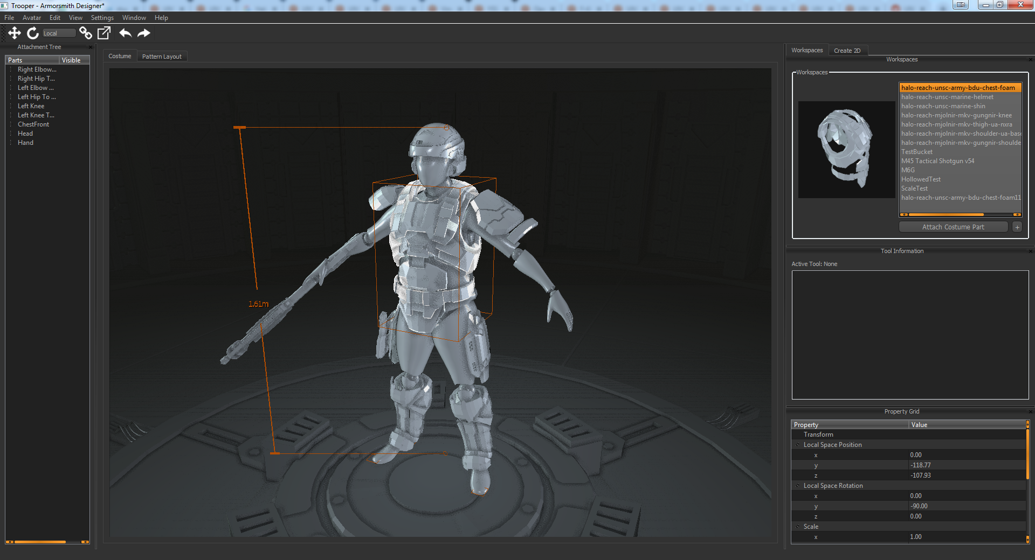Expand the Right Hip tree node
This screenshot has height=560, width=1035.
click(x=11, y=79)
